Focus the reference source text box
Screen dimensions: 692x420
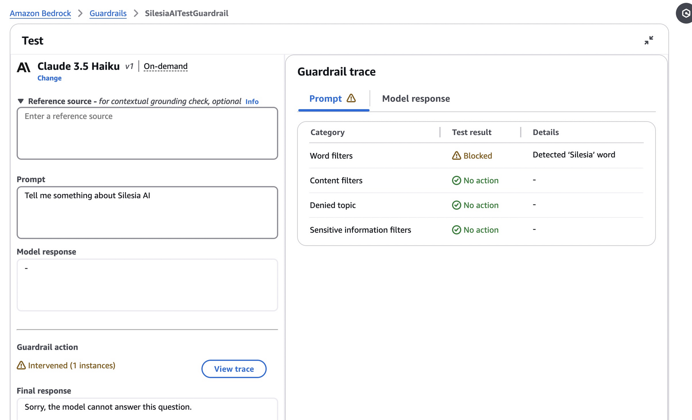point(147,133)
